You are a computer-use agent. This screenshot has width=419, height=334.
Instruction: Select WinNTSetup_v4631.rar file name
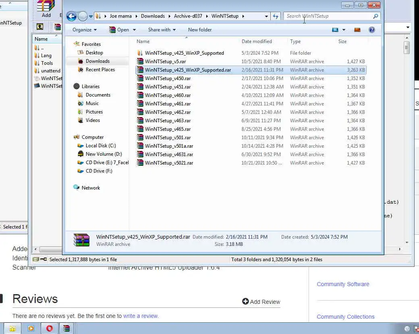click(169, 154)
